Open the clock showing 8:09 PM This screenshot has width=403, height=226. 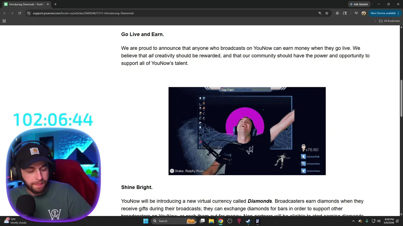point(389,221)
